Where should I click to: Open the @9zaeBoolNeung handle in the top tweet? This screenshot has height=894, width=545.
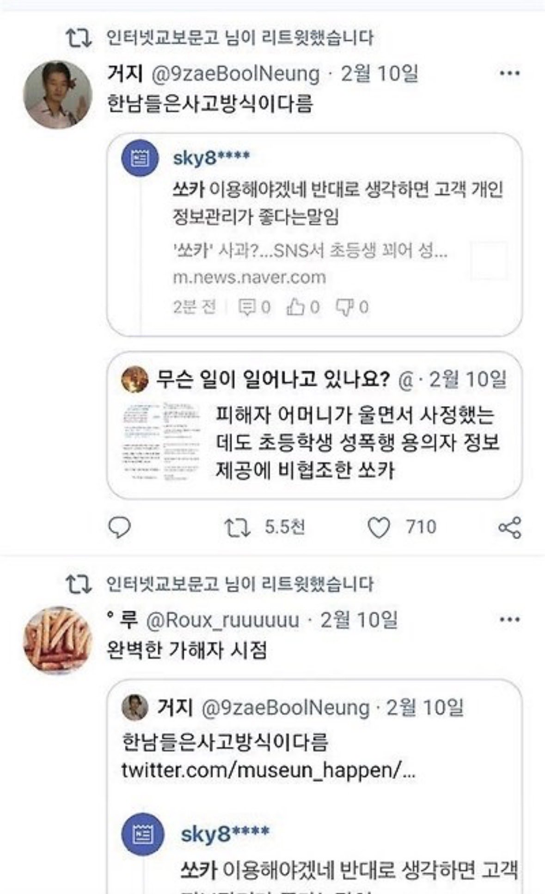coord(235,74)
